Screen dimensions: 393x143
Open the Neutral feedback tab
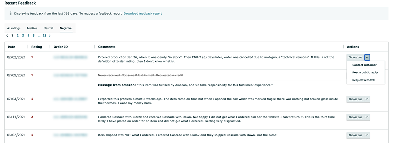(x=48, y=28)
